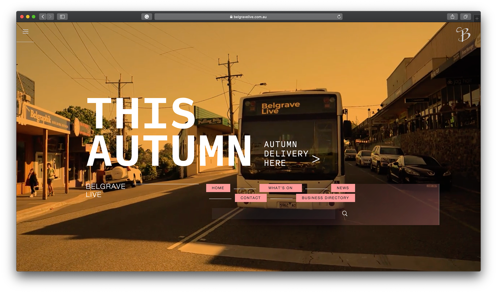
Task: Open the Share button in toolbar
Action: (x=452, y=17)
